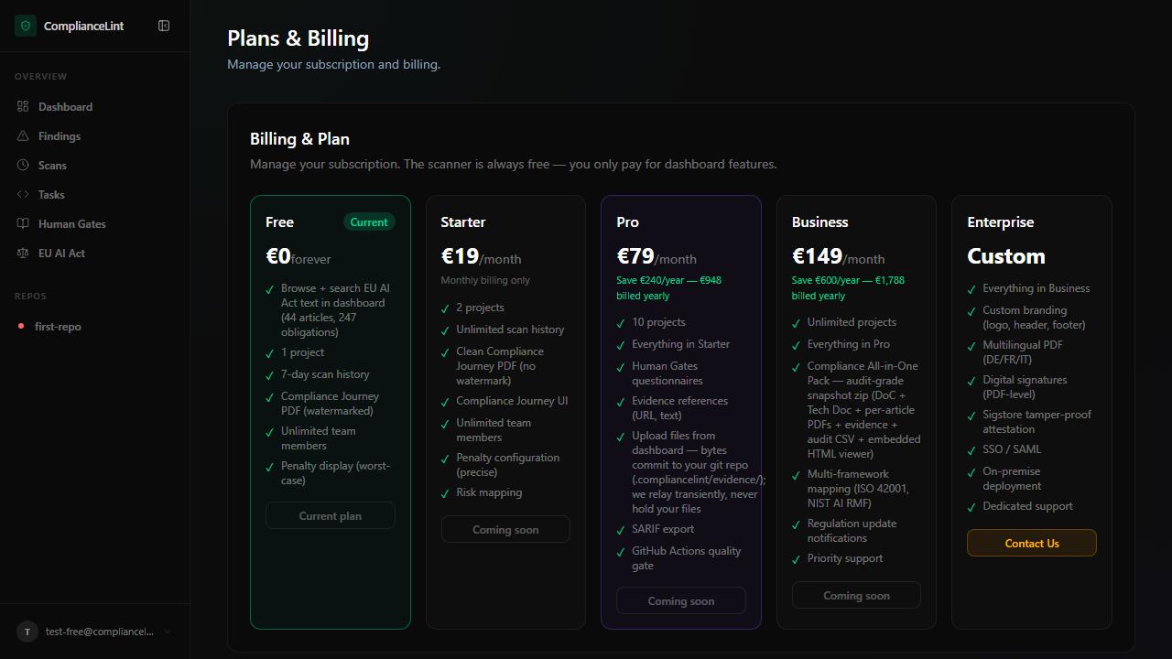Screen dimensions: 1172x659
Task: Click the user avatar circle with T
Action: click(x=27, y=632)
